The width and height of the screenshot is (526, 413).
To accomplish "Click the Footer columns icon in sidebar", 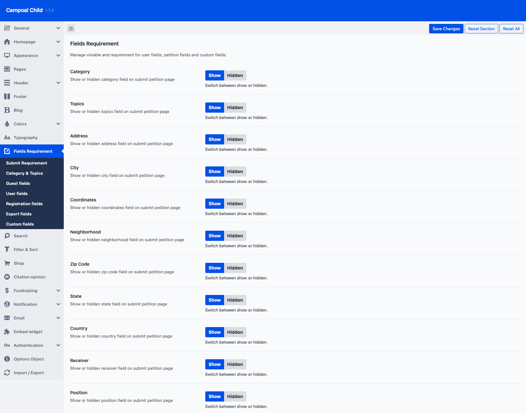I will tap(7, 96).
